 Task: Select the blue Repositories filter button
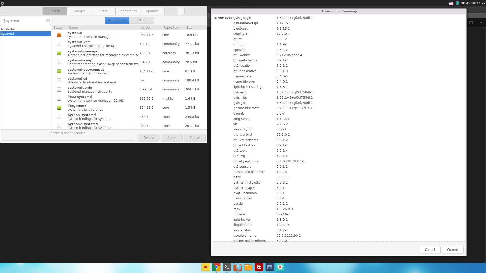click(117, 20)
